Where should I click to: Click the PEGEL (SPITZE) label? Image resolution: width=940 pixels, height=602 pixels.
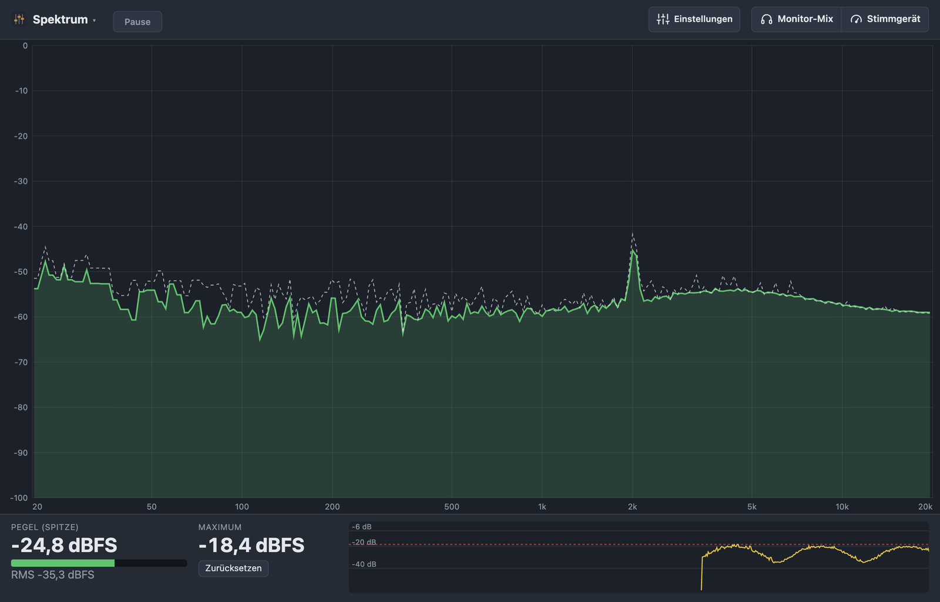(45, 527)
